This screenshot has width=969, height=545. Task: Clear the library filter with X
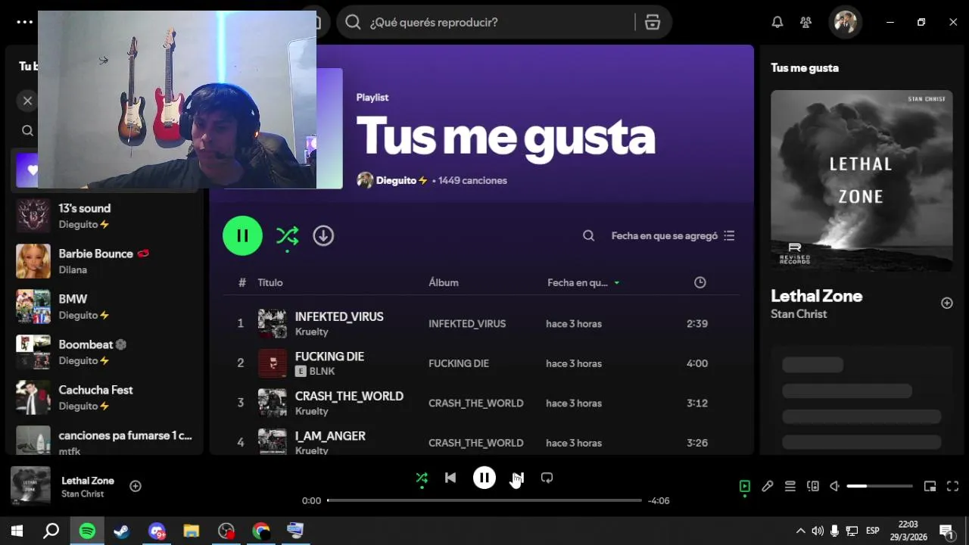click(x=27, y=100)
